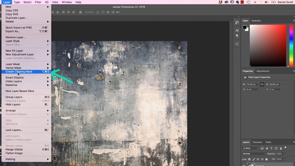Image resolution: width=295 pixels, height=166 pixels.
Task: Switch to the Channels tab
Action: [257, 142]
